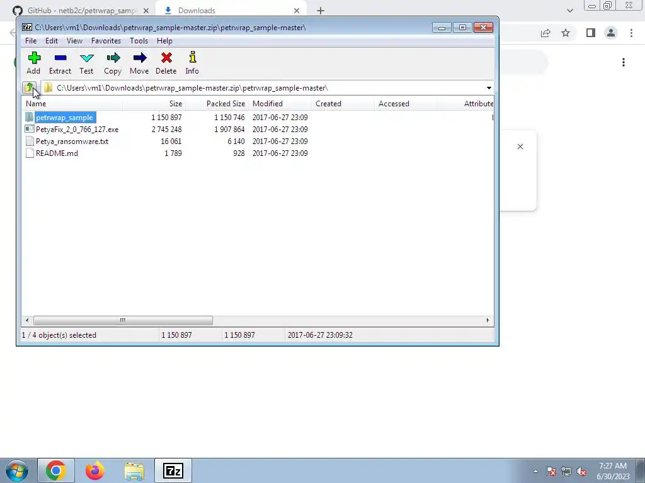Click the green Add toolbar icon
645x483 pixels.
point(34,58)
